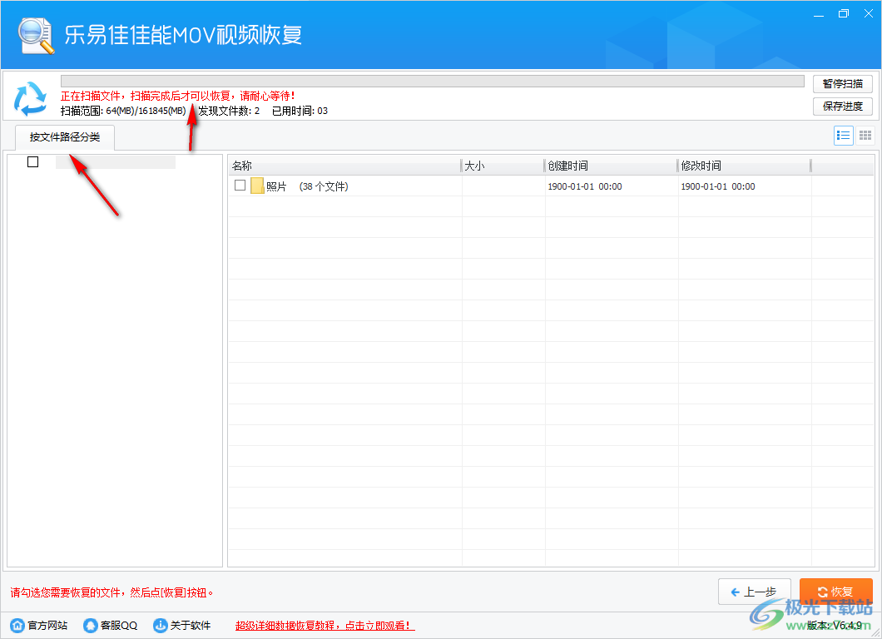Select the tree root item in left panel
The width and height of the screenshot is (882, 639).
(x=116, y=162)
